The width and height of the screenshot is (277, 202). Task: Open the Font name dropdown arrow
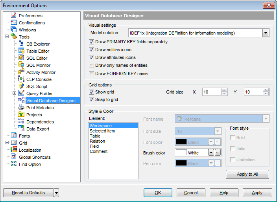[266, 119]
